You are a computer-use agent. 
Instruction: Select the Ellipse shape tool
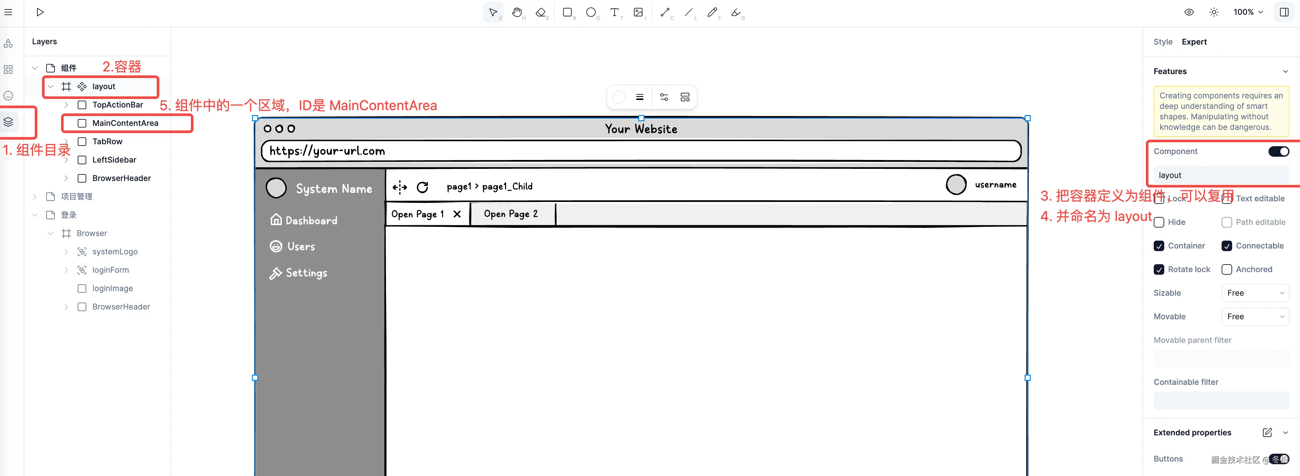point(591,12)
